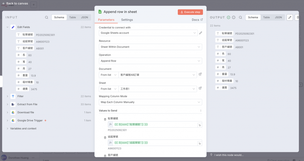
Task: Select Schema view in OUTPUT panel
Action: pos(253,17)
